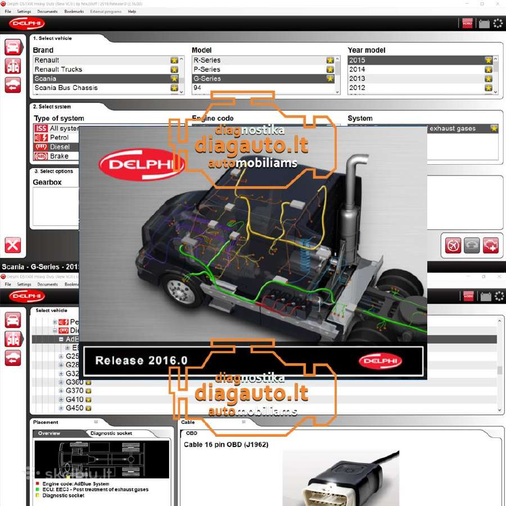Collapse the Diesel node in bottom tree
Screen dimensions: 506x506
point(55,330)
